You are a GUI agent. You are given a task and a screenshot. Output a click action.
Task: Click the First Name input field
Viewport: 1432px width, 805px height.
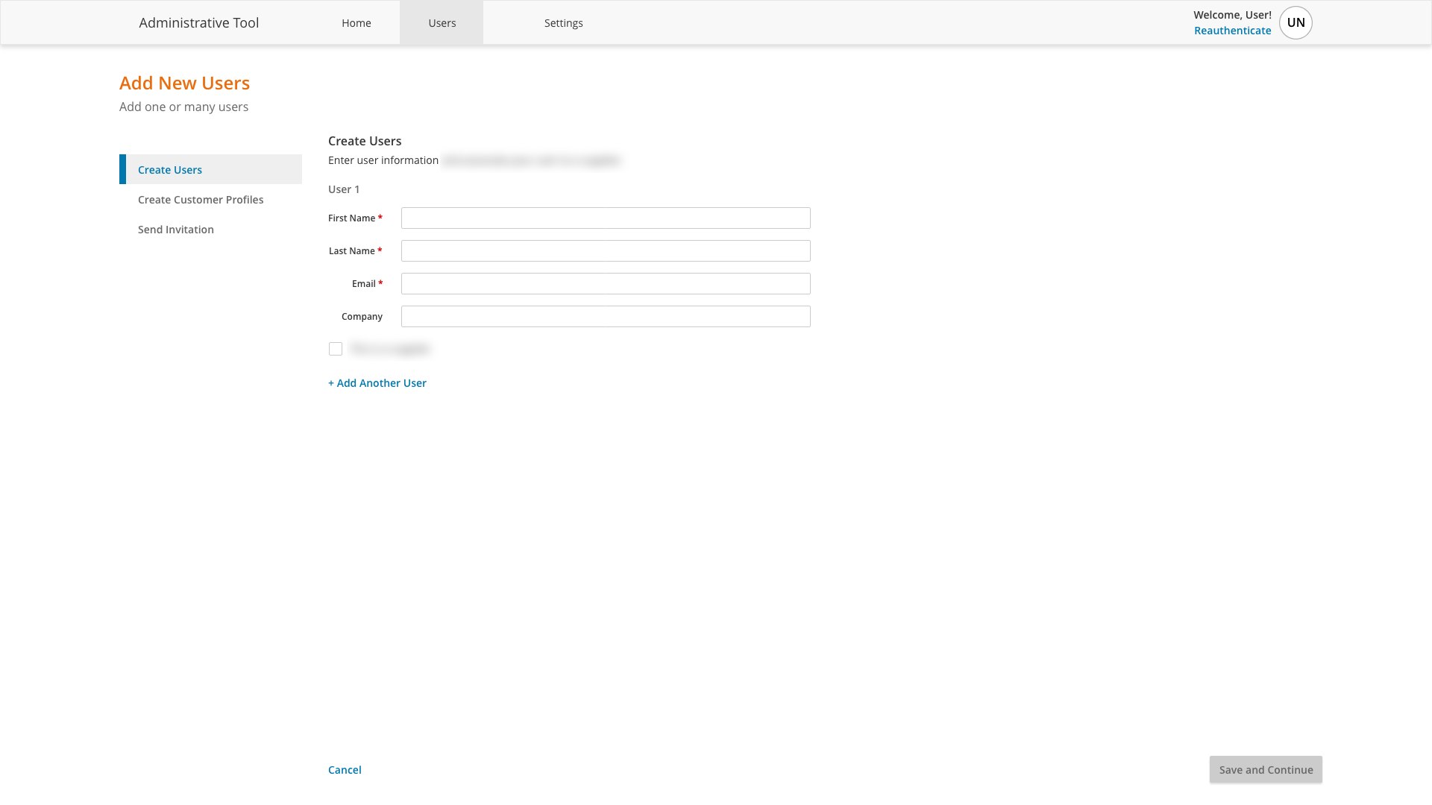605,218
